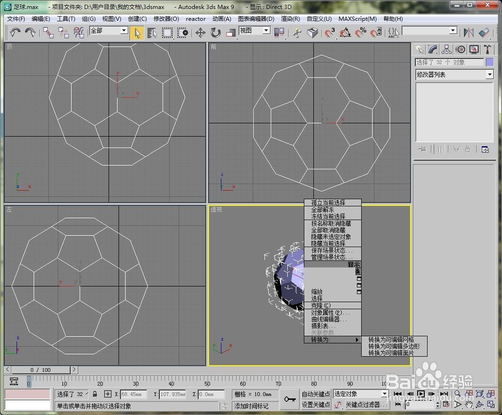Click the X coordinate field

click(x=134, y=394)
